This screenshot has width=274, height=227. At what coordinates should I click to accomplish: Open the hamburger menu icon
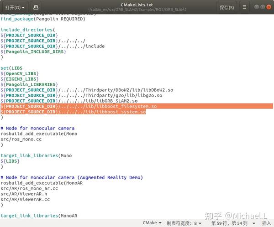pyautogui.click(x=244, y=7)
